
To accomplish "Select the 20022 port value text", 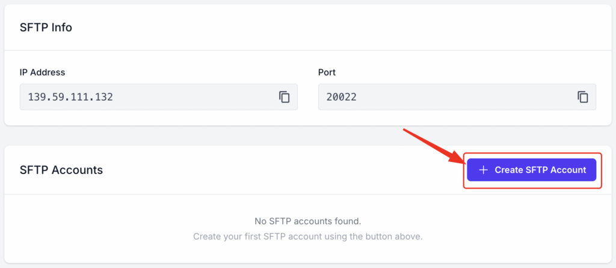I will point(342,97).
